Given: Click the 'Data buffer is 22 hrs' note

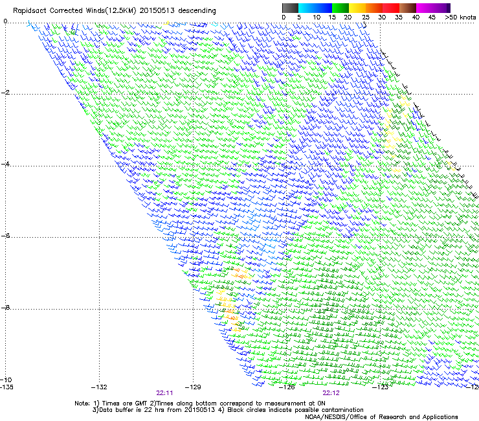Looking at the screenshot, I should coord(228,410).
